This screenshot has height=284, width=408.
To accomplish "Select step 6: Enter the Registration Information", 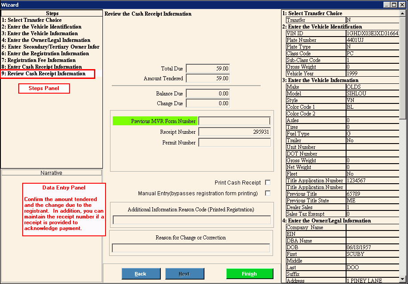I will click(45, 54).
